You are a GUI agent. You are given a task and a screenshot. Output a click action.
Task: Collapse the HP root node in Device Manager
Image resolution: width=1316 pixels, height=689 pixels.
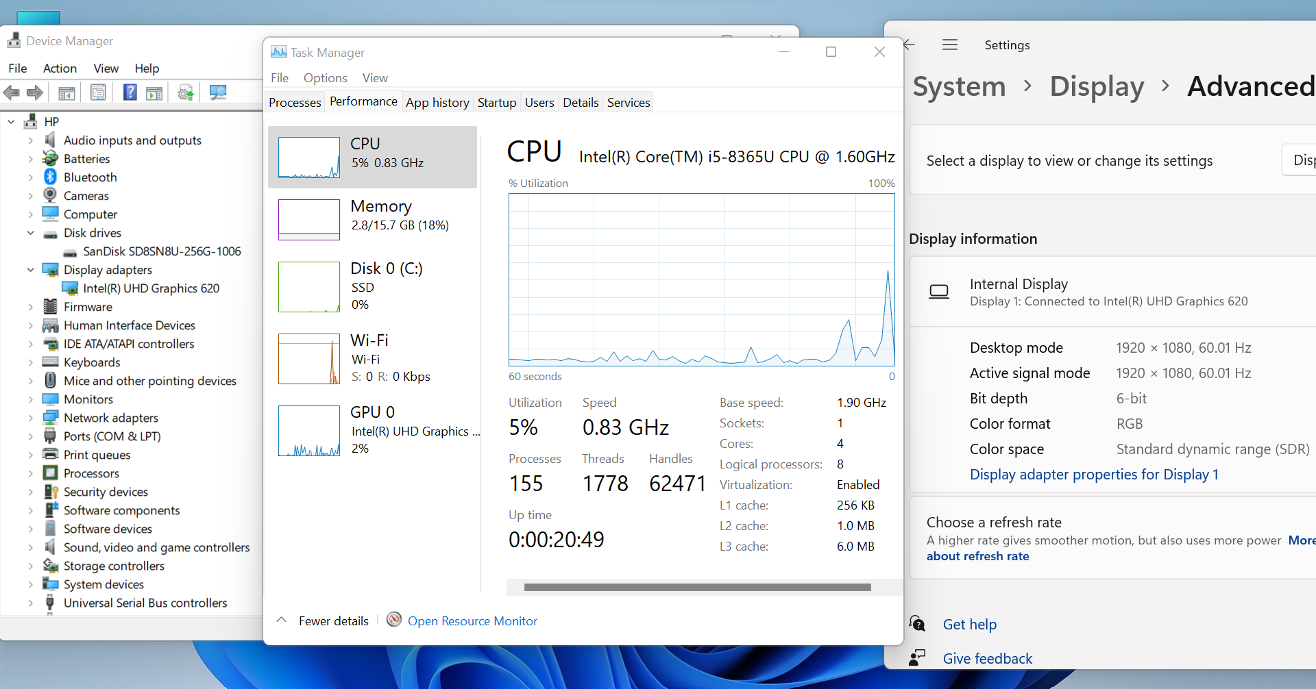click(x=11, y=121)
